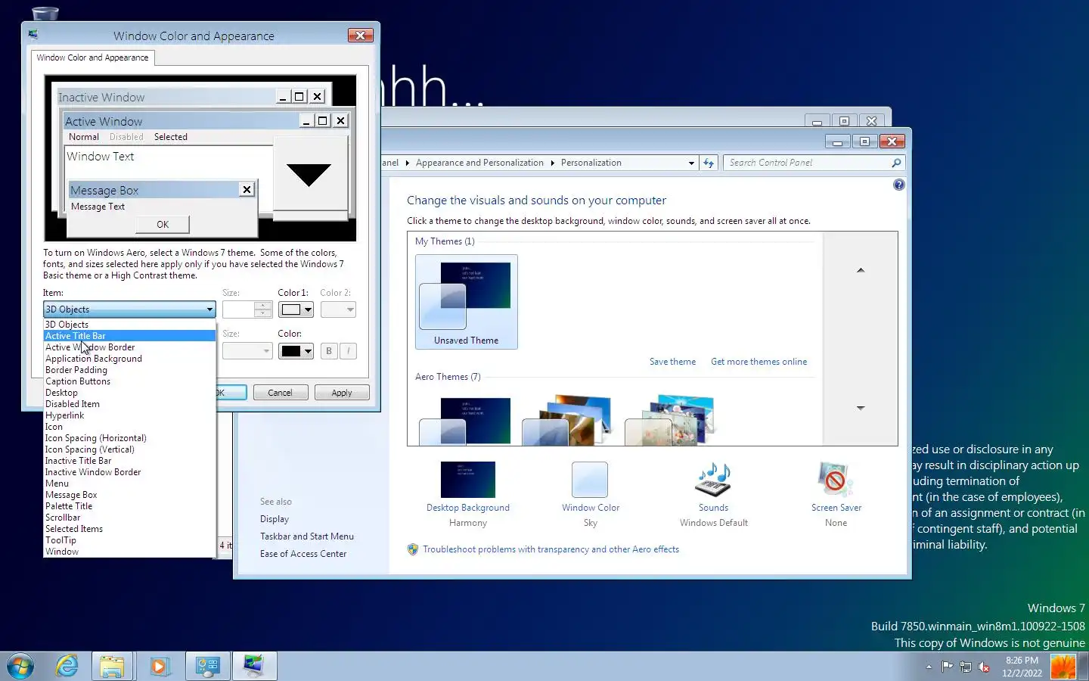This screenshot has width=1089, height=681.
Task: Launch Internet Explorer from the taskbar
Action: point(67,666)
